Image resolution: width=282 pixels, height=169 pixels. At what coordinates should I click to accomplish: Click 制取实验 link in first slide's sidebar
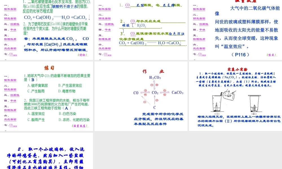(x=10, y=9)
